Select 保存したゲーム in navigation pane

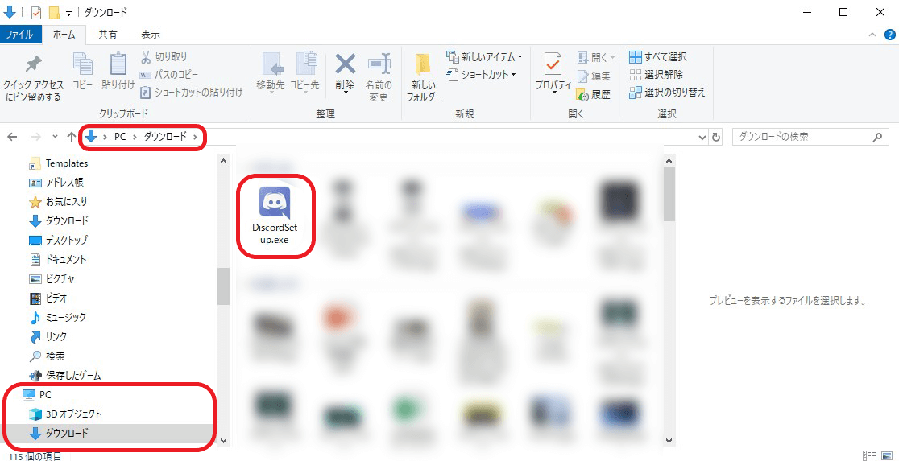65,376
